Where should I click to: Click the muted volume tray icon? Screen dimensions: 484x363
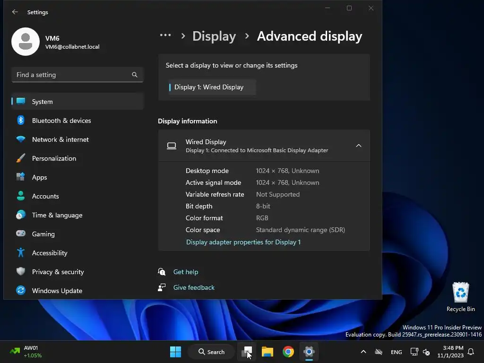click(426, 352)
